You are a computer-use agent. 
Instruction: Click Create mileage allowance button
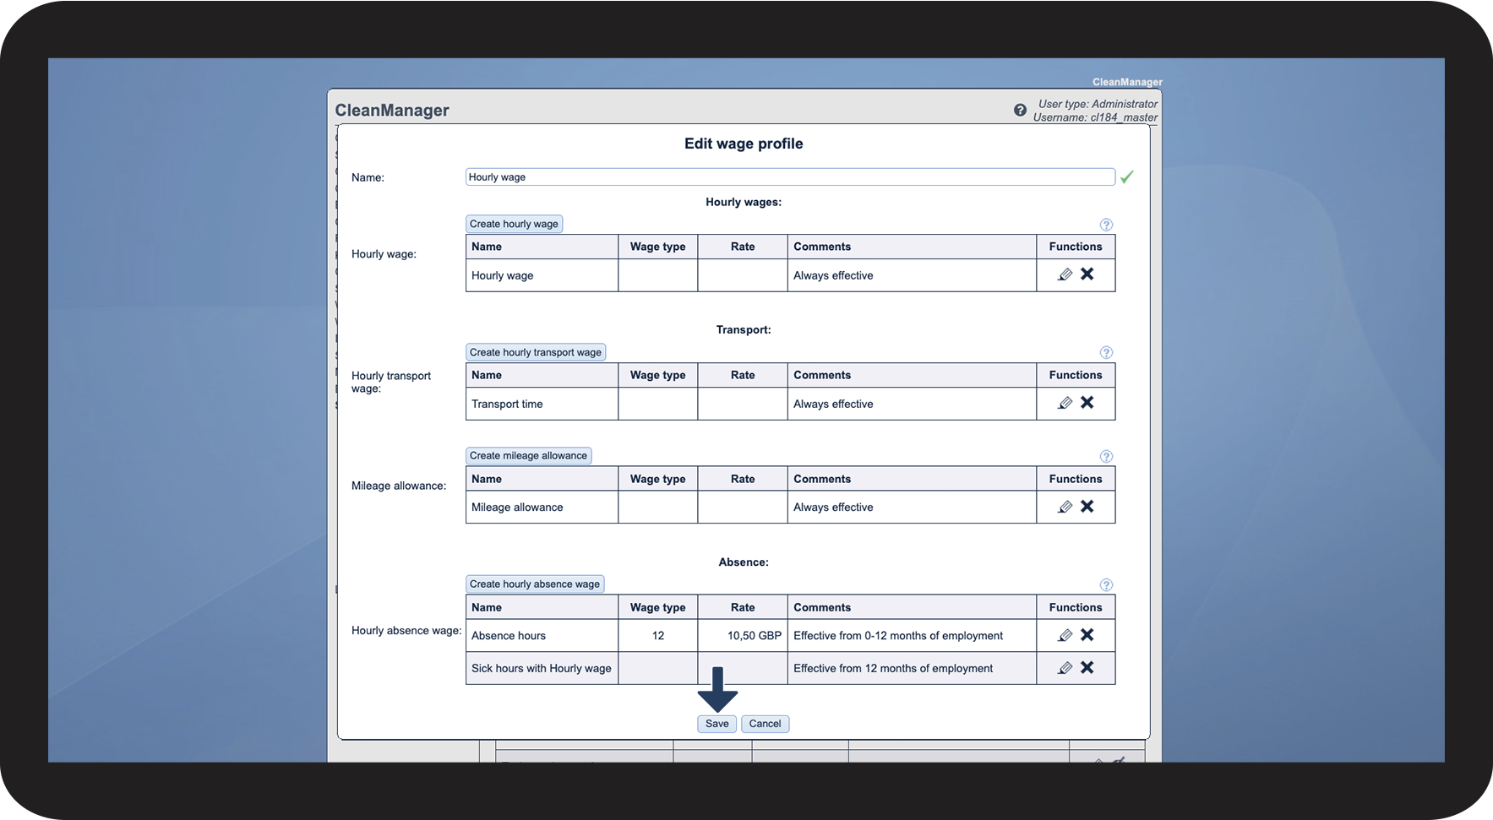click(x=528, y=456)
